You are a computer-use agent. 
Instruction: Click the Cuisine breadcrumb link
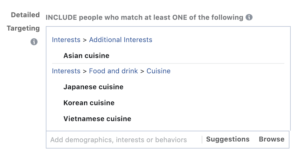[x=158, y=71]
